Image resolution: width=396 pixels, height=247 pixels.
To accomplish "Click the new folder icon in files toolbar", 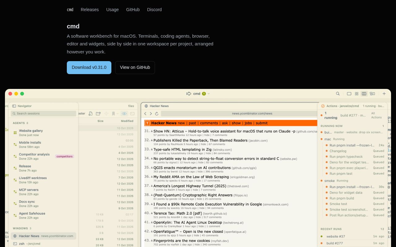I will pyautogui.click(x=98, y=114).
